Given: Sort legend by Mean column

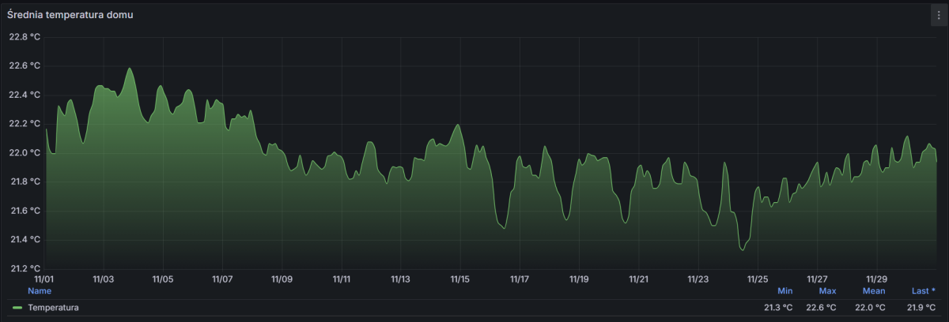Looking at the screenshot, I should click(874, 291).
